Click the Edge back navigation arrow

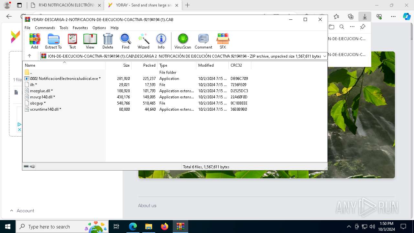click(9, 17)
